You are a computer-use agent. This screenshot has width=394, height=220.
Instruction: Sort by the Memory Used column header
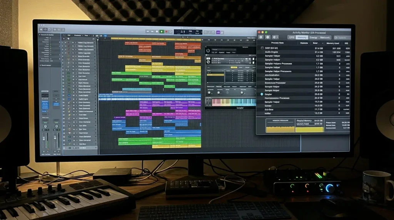tap(333, 43)
